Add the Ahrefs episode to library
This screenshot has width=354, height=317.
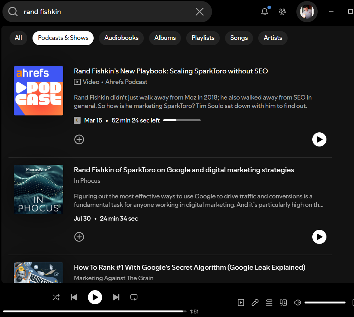pyautogui.click(x=79, y=139)
